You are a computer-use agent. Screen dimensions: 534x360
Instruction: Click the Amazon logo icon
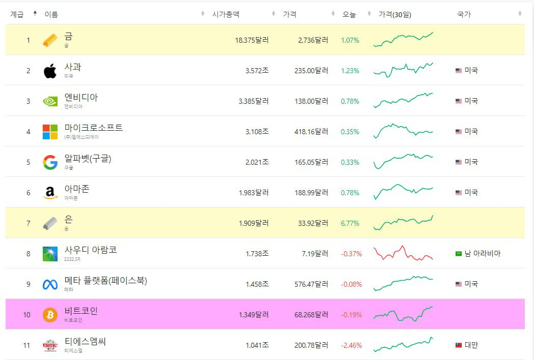(x=50, y=193)
